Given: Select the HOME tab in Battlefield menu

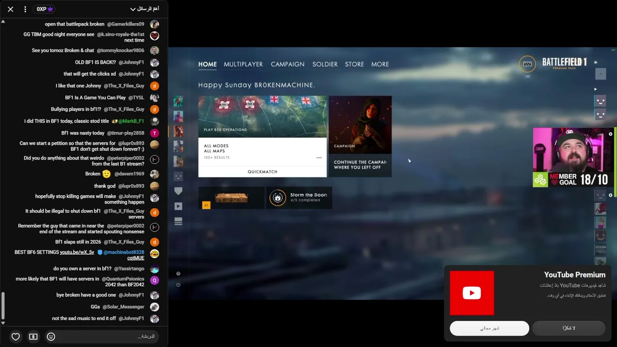Looking at the screenshot, I should [207, 64].
